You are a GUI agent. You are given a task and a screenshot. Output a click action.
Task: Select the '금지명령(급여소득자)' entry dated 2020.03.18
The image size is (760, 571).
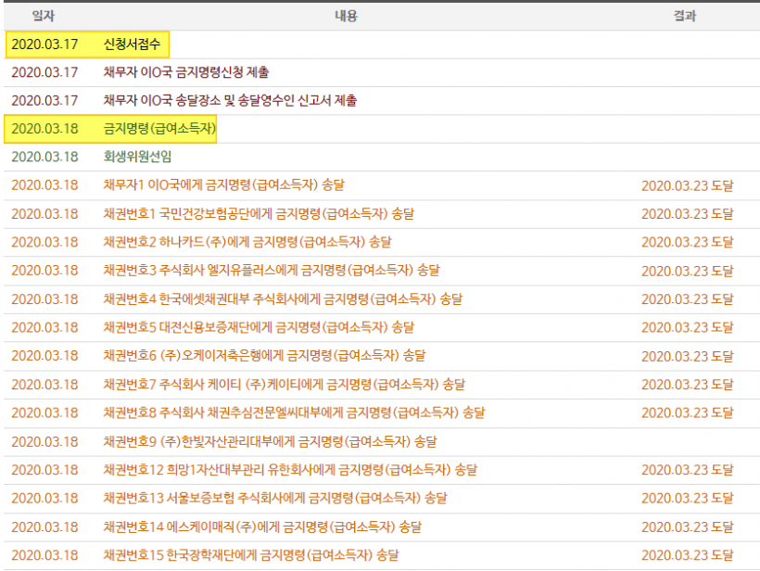(x=159, y=129)
